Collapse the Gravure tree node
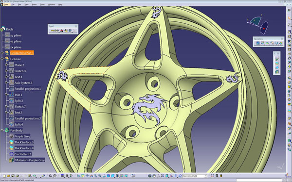 click(x=2, y=59)
